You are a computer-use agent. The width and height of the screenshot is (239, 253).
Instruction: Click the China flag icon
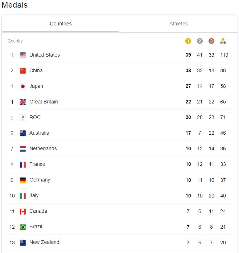point(23,71)
